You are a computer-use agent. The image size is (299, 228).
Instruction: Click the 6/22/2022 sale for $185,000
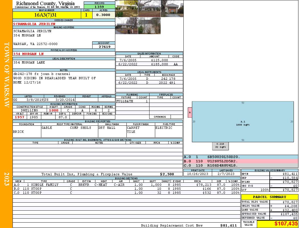pyautogui.click(x=149, y=64)
